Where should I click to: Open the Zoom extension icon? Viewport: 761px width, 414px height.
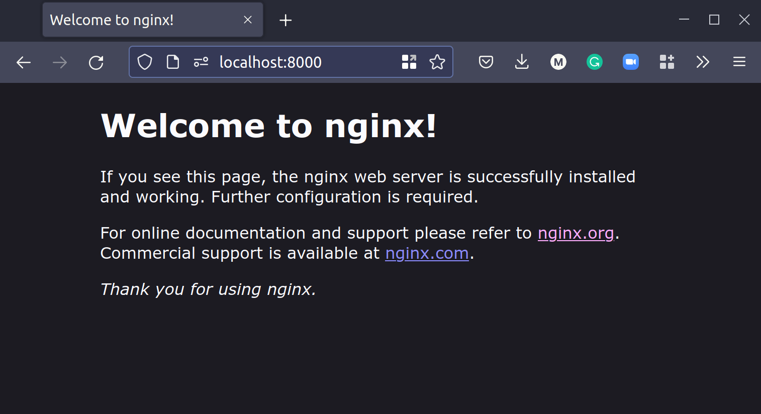(x=631, y=62)
